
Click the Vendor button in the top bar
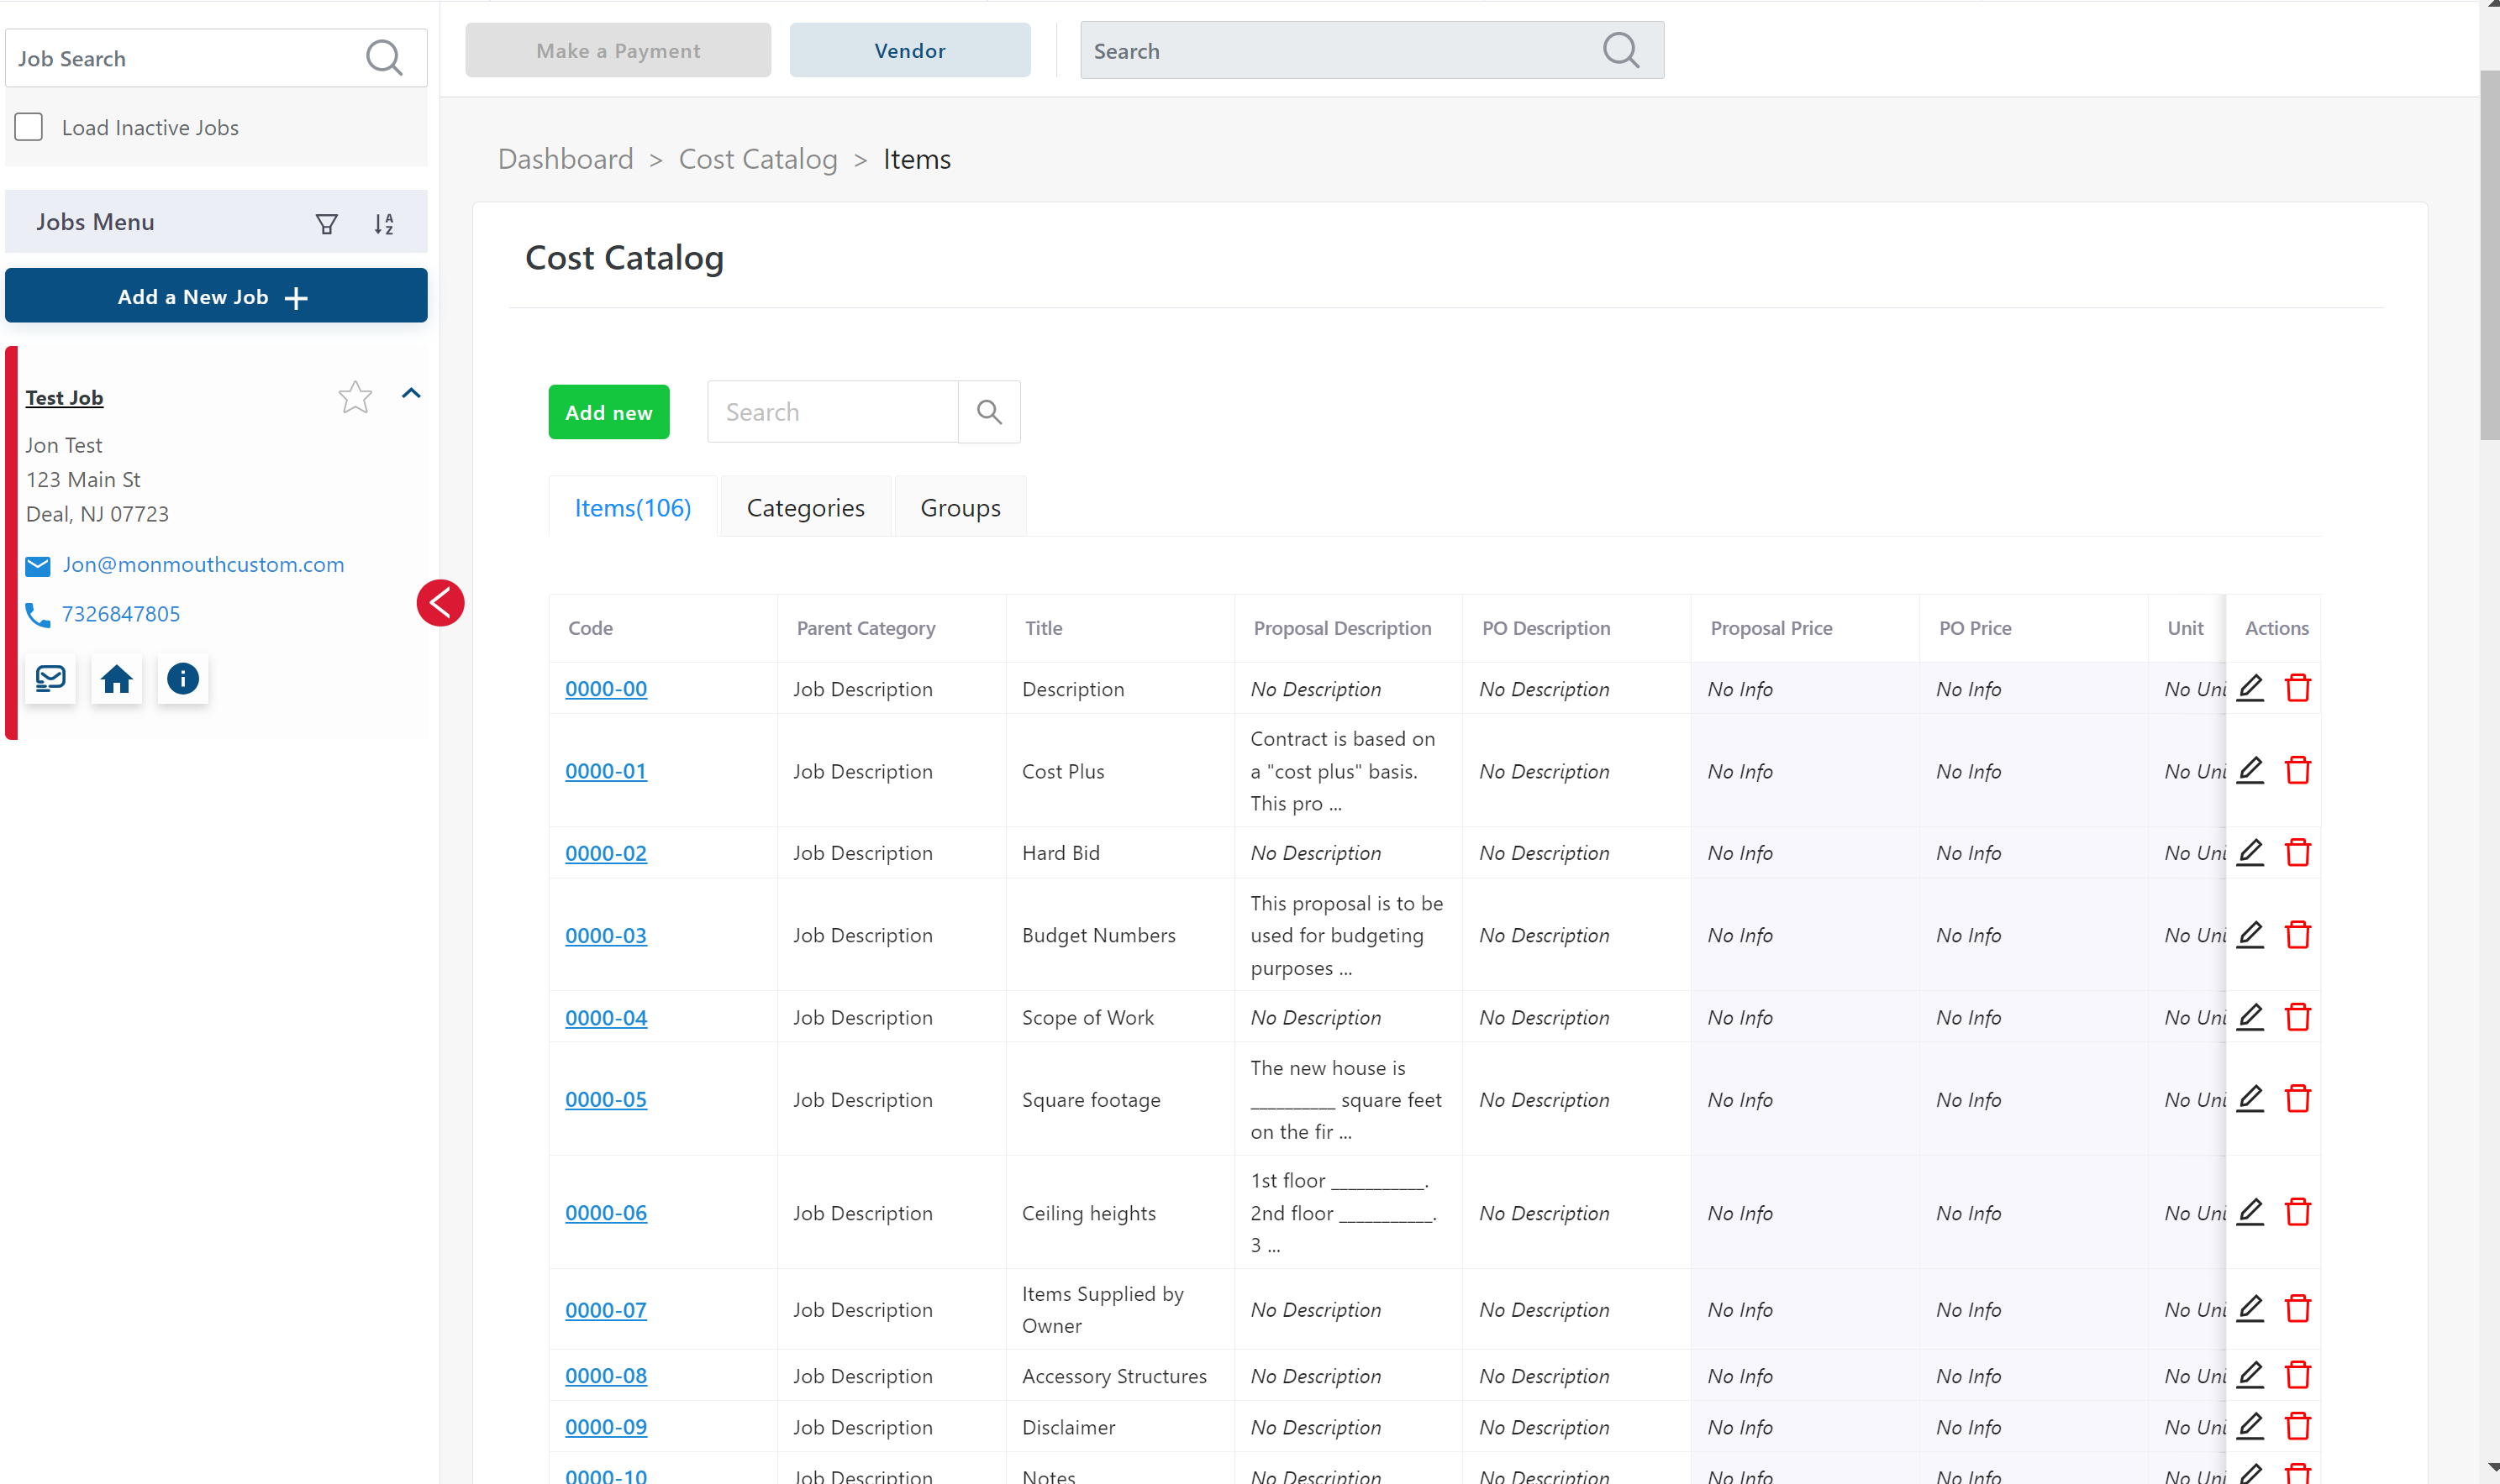point(909,51)
